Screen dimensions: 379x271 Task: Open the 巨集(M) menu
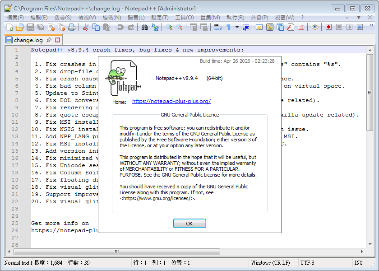point(210,18)
